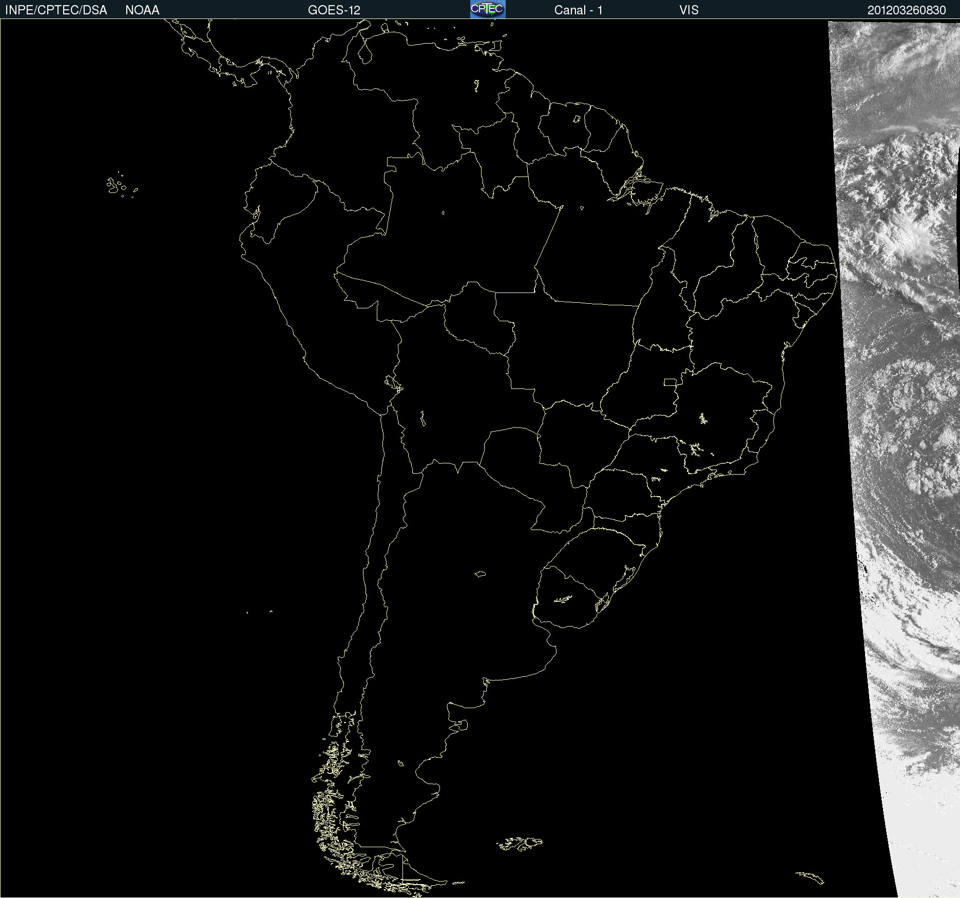Select the 'Canal - 1' channel label
Screen dimensions: 960x898
(579, 10)
